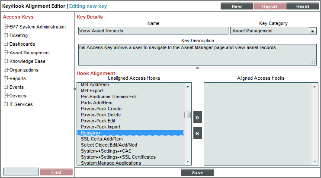Select SSL Certs:Add/Rem hook
Viewport: 321px width, 178px height.
click(x=130, y=139)
